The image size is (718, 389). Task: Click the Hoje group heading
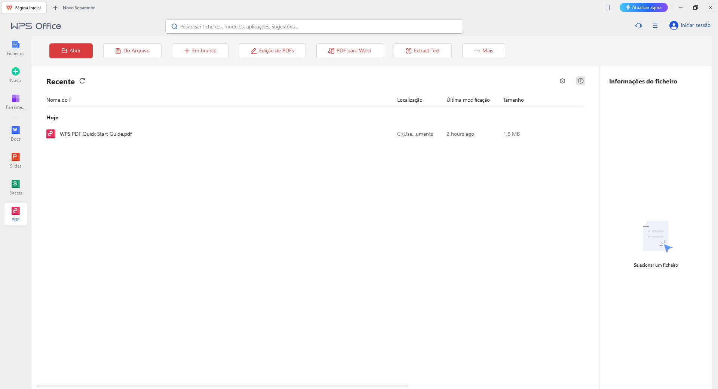pyautogui.click(x=52, y=117)
